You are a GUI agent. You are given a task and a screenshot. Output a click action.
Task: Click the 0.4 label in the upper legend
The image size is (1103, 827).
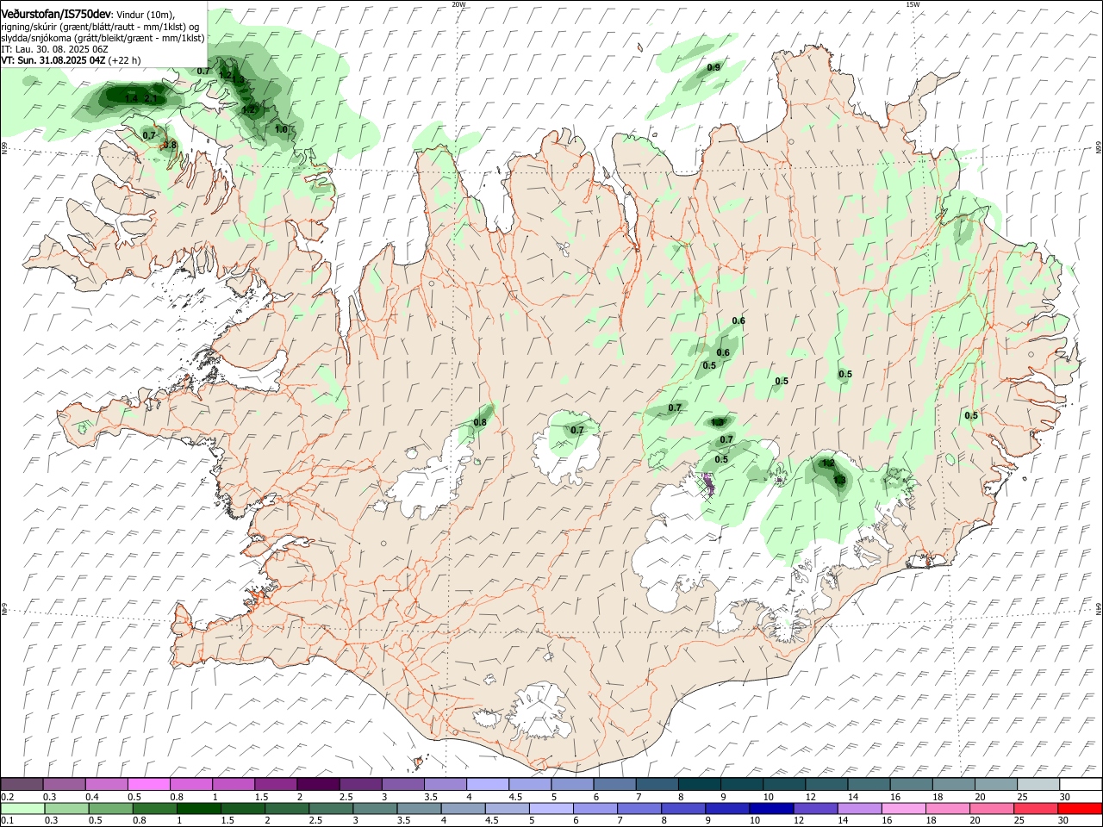click(x=93, y=797)
